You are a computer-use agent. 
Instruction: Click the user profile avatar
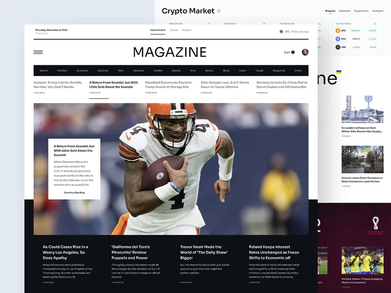tap(305, 52)
